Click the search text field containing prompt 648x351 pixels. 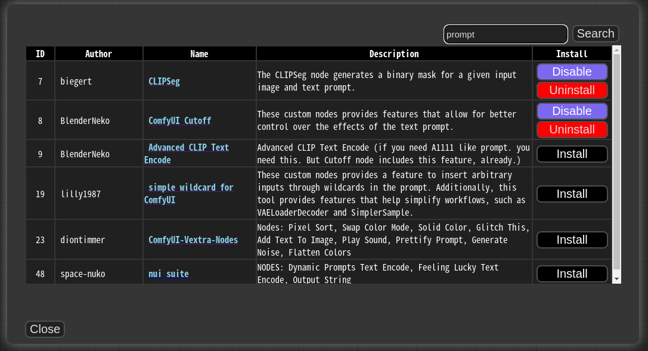click(505, 34)
